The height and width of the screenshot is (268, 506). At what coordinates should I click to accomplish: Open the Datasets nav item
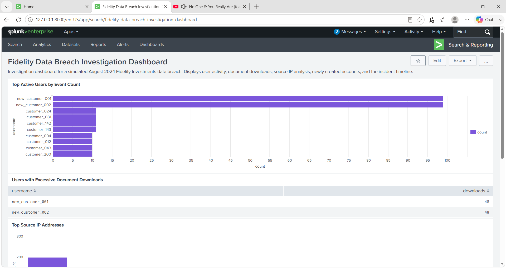[71, 45]
